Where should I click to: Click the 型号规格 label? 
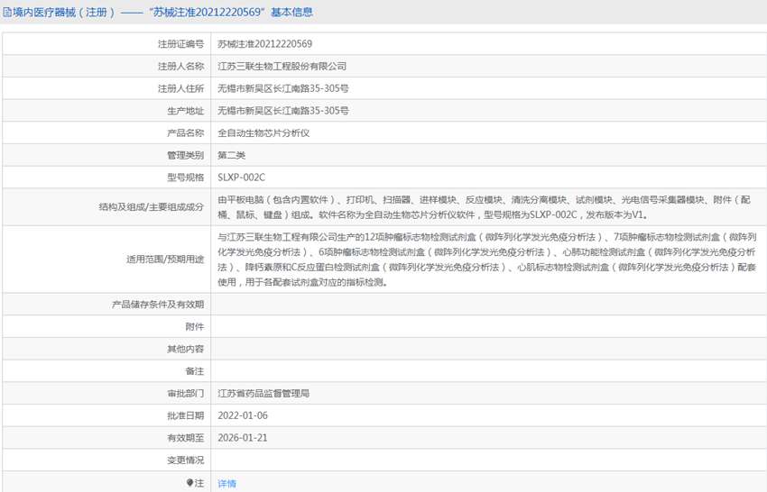(x=185, y=178)
